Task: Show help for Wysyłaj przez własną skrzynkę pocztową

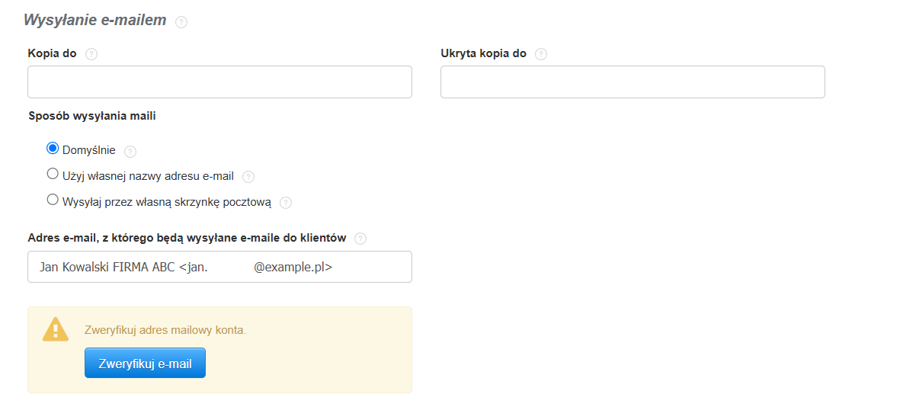Action: pos(286,203)
